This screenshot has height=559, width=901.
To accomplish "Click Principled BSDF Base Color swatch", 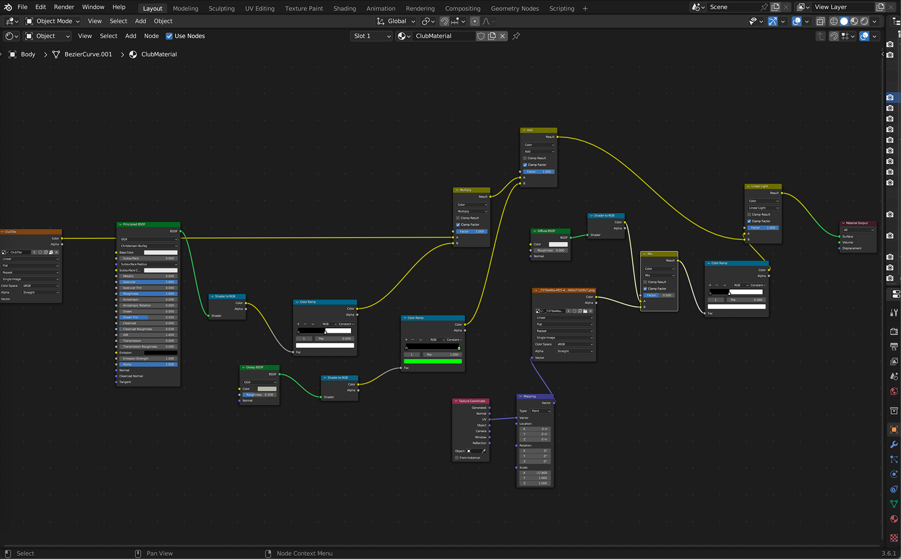I will click(160, 252).
